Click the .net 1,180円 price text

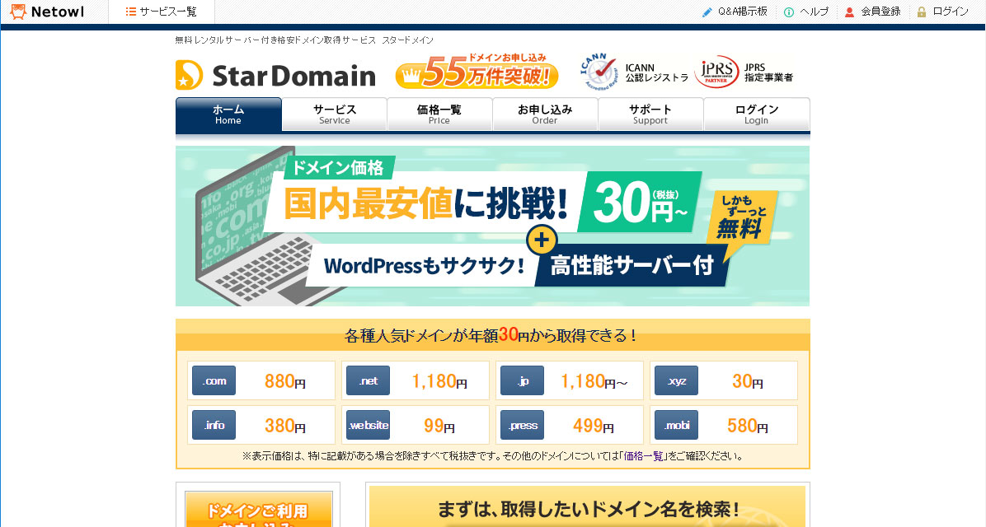439,381
